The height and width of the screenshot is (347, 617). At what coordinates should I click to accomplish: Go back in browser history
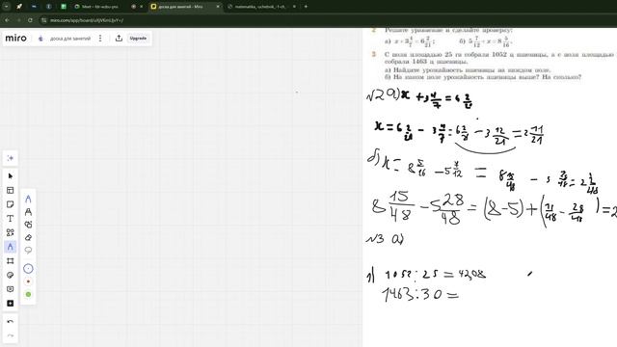[x=7, y=20]
